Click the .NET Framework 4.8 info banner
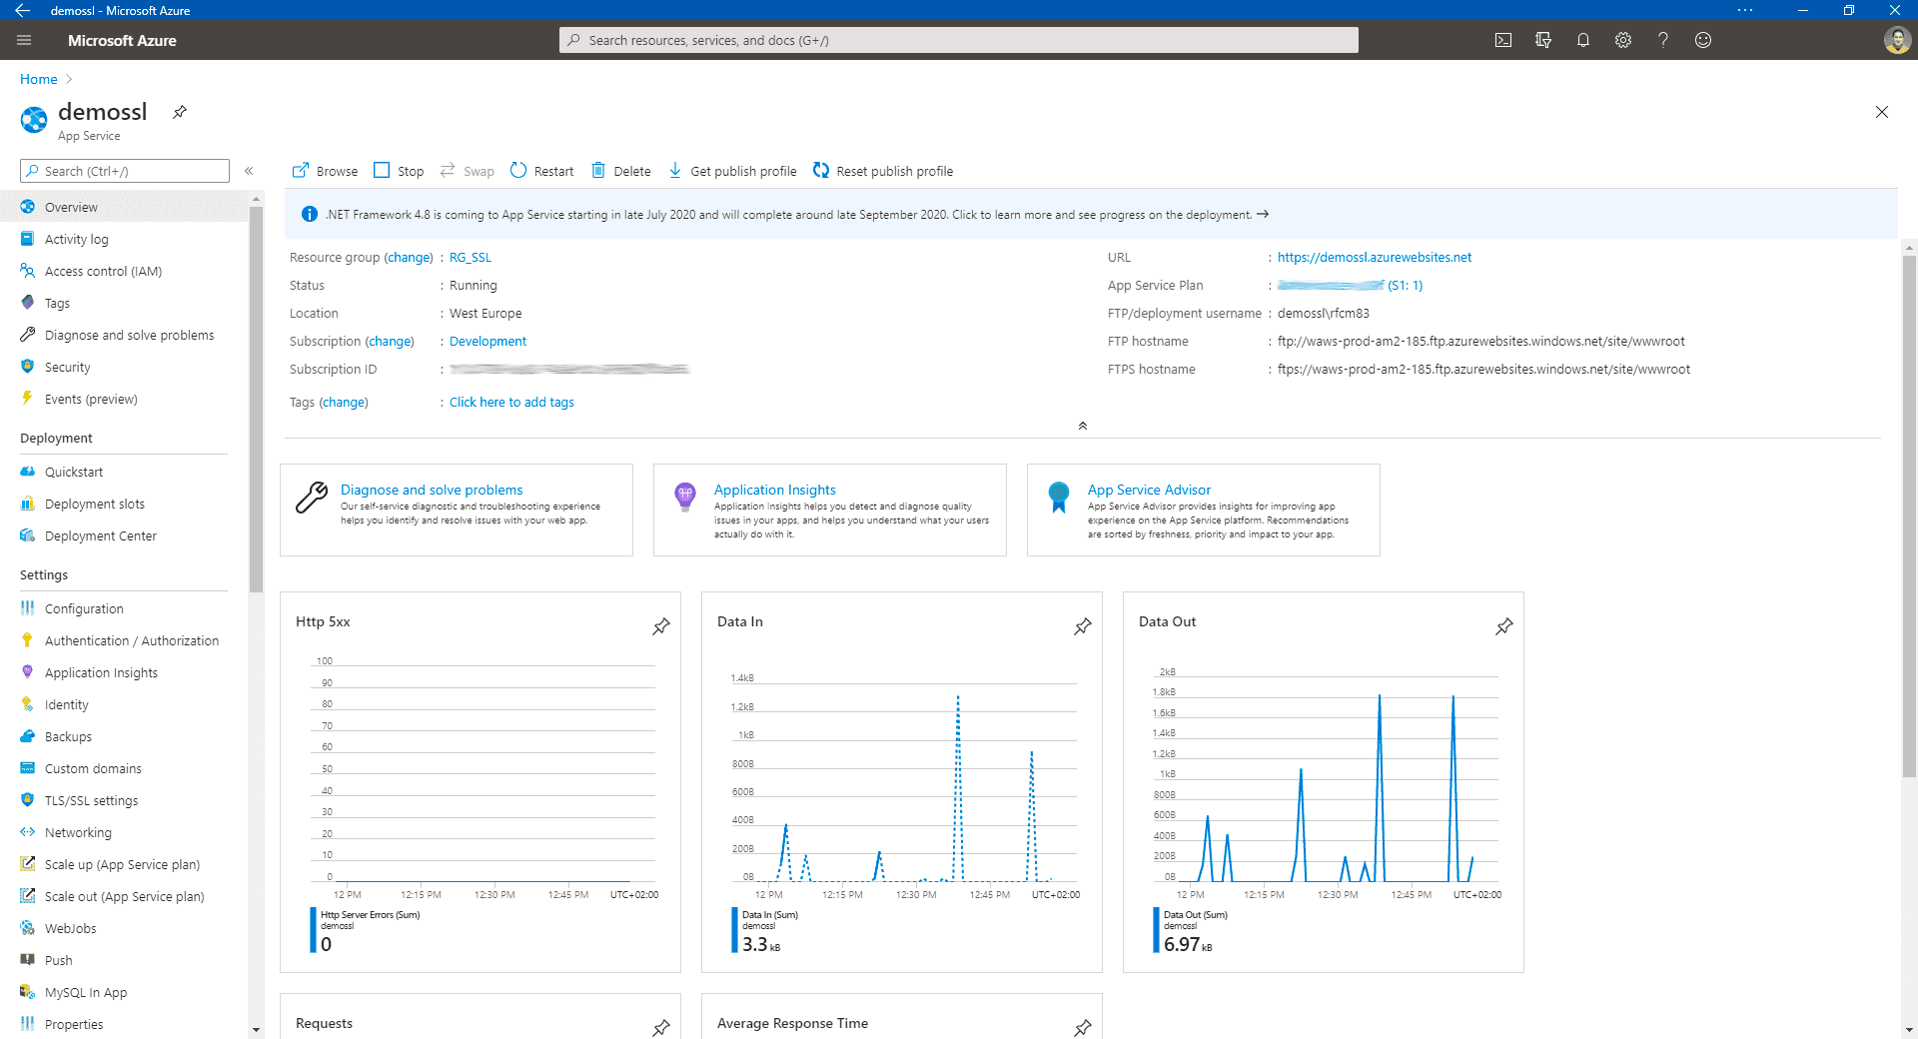Viewport: 1918px width, 1039px height. point(1091,214)
